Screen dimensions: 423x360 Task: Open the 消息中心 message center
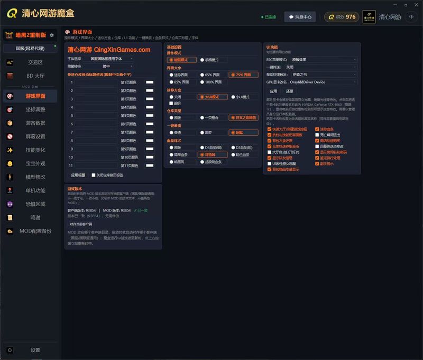pos(300,17)
